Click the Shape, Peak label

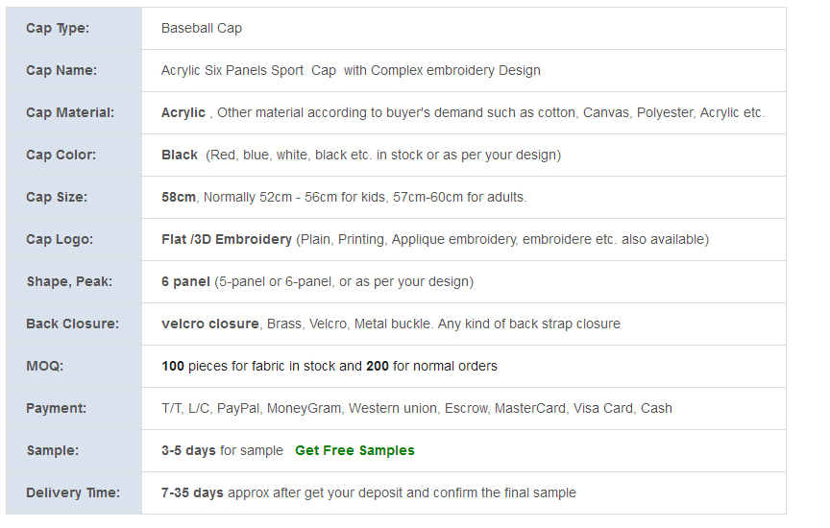(69, 281)
